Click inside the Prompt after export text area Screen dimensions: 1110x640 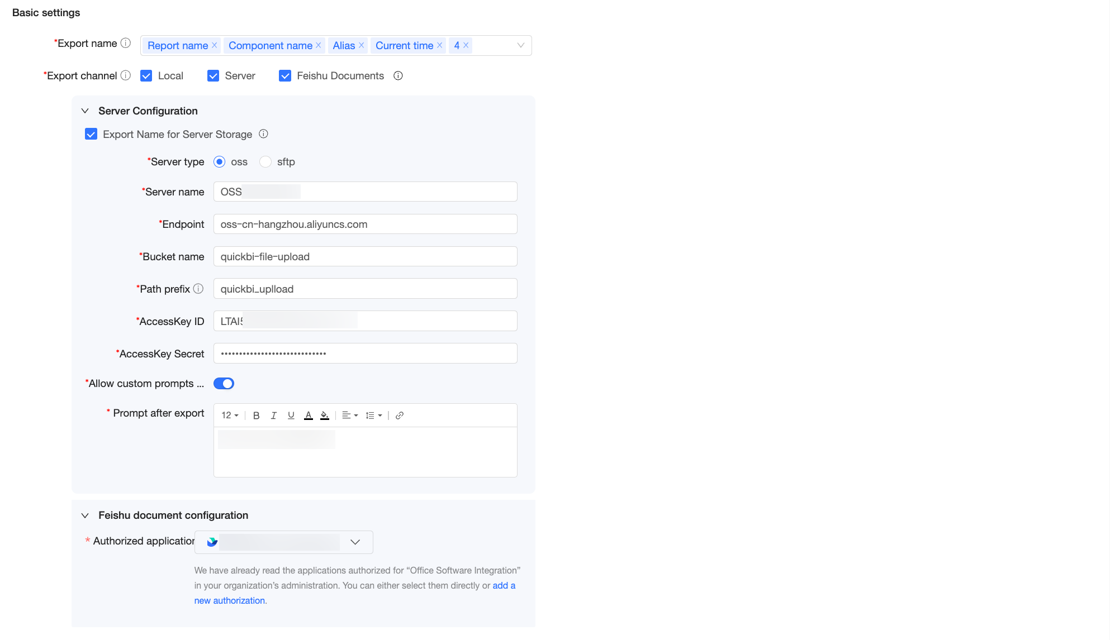pos(366,452)
